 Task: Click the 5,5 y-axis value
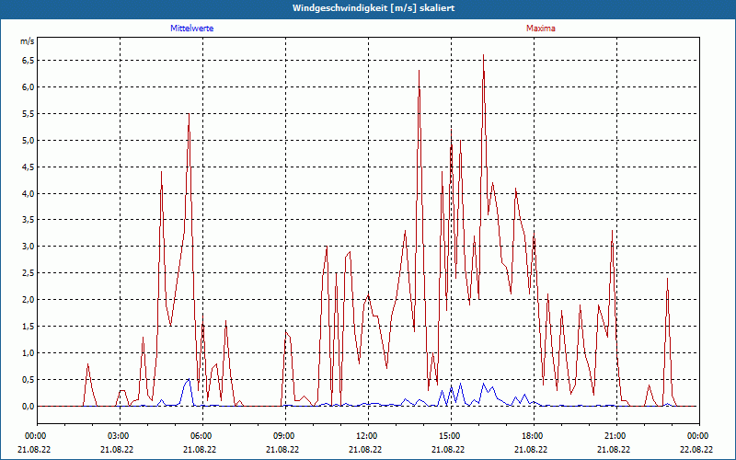(x=28, y=114)
